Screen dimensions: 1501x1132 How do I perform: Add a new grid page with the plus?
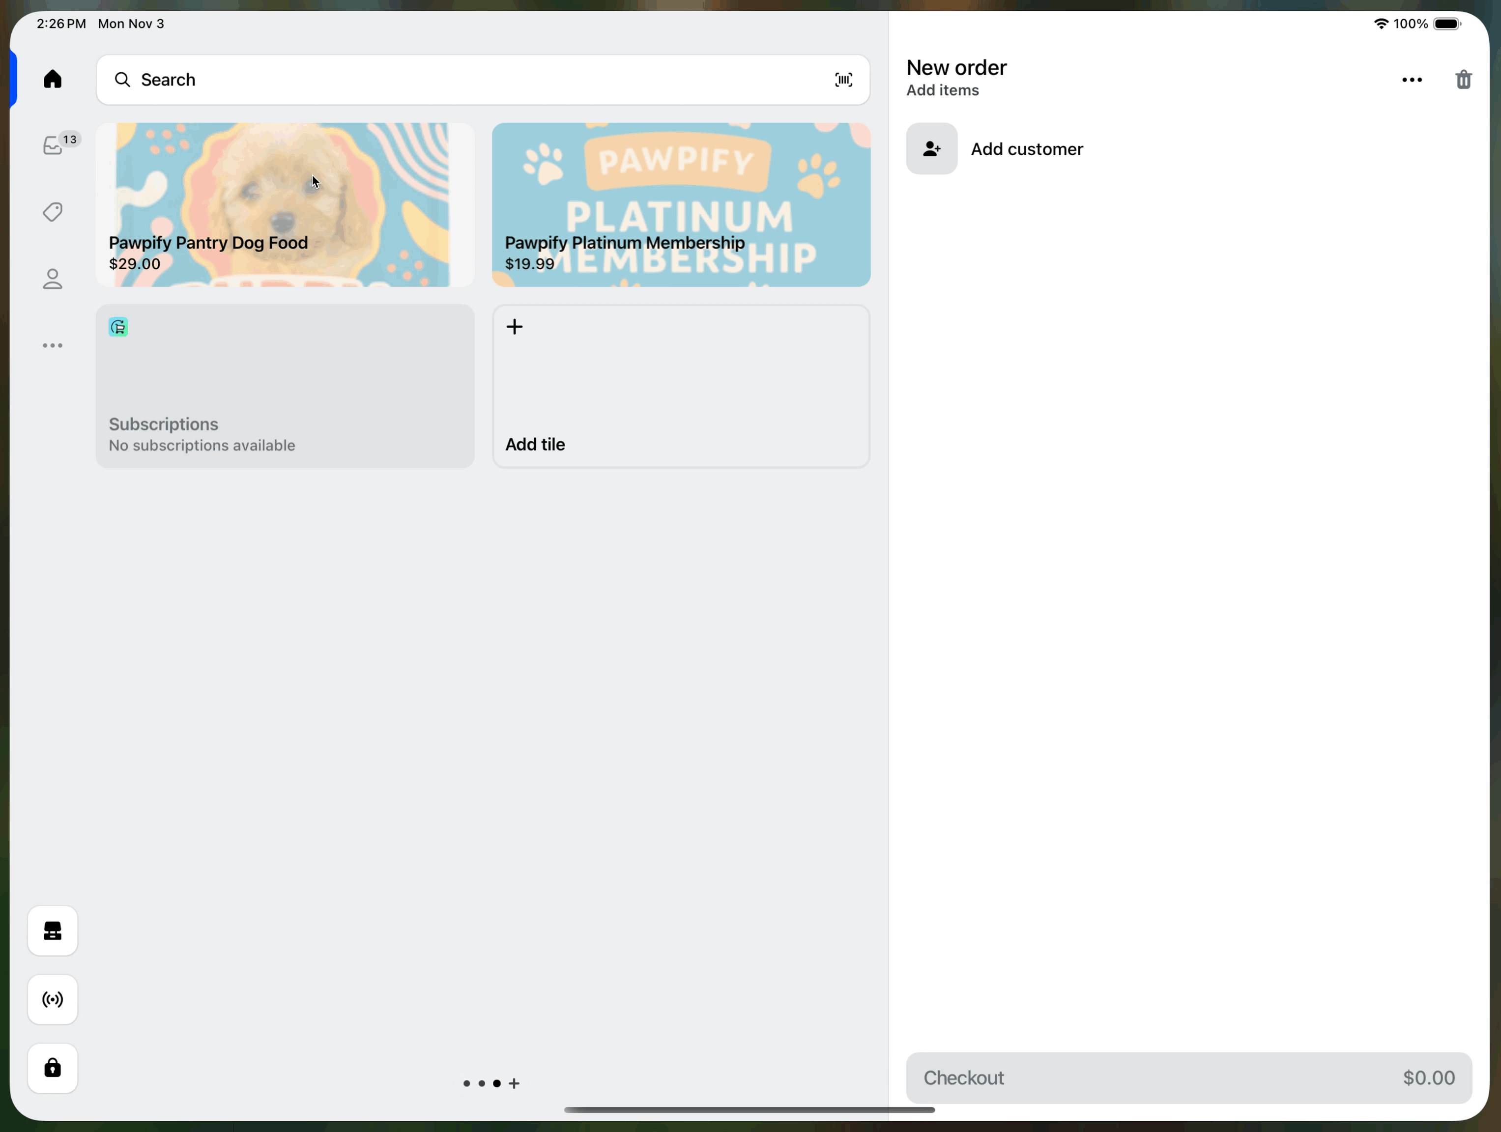click(x=516, y=1083)
